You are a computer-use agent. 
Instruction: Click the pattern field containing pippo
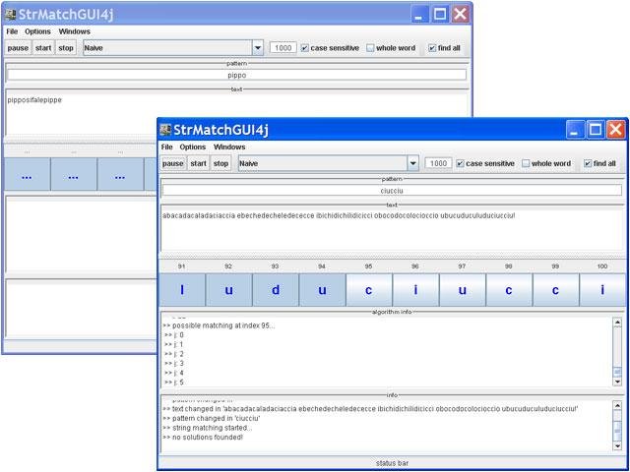[236, 75]
